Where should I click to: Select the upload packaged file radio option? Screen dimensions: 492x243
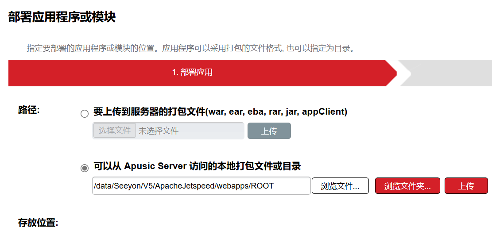pyautogui.click(x=85, y=113)
